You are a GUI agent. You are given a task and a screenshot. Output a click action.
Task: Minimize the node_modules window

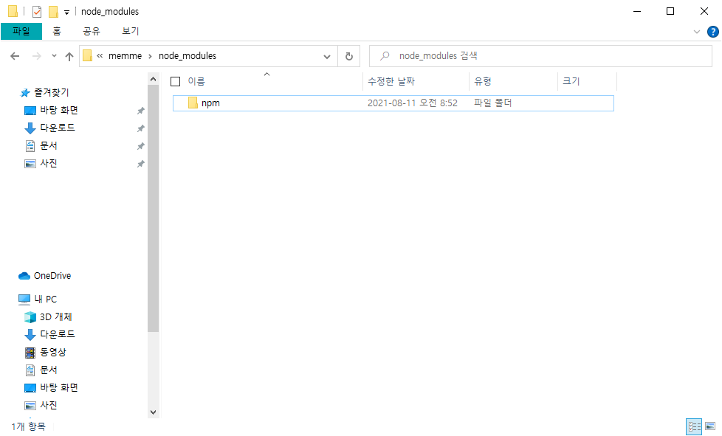point(637,12)
